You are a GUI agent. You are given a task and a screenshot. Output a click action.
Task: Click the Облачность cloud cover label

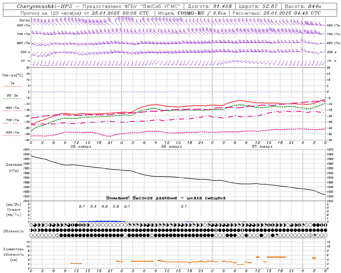tap(14, 231)
